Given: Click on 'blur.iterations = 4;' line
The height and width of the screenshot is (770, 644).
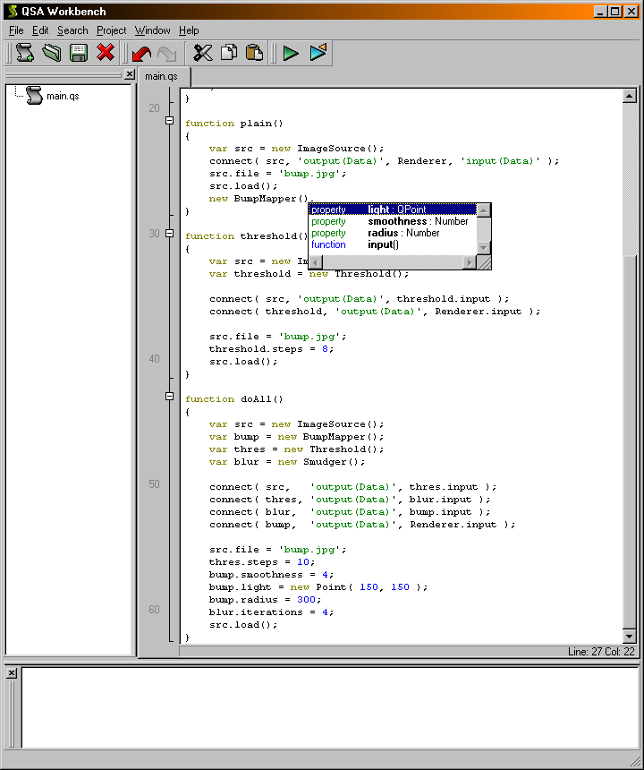Looking at the screenshot, I should tap(271, 612).
